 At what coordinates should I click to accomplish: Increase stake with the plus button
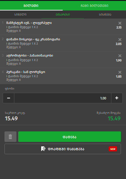point(117,98)
